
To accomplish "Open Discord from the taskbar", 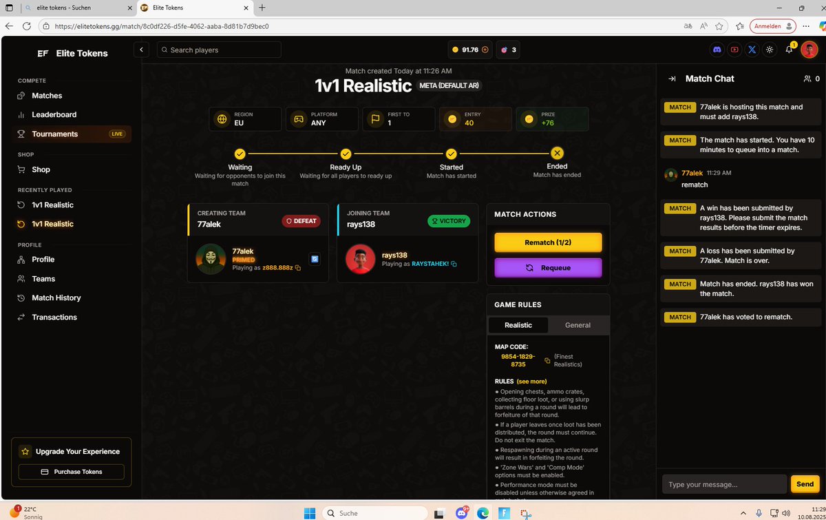I will (462, 512).
